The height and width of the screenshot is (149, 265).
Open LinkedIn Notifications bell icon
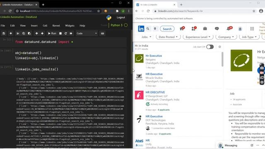[229, 29]
